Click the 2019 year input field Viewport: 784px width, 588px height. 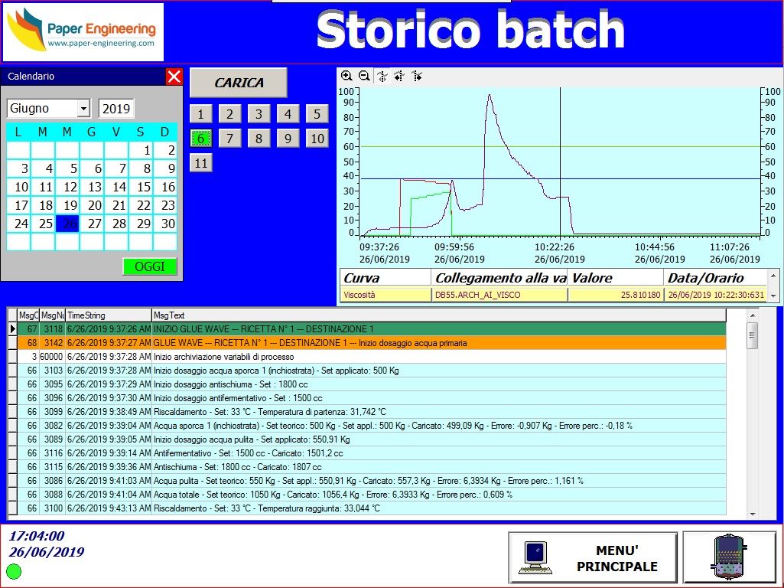[116, 108]
